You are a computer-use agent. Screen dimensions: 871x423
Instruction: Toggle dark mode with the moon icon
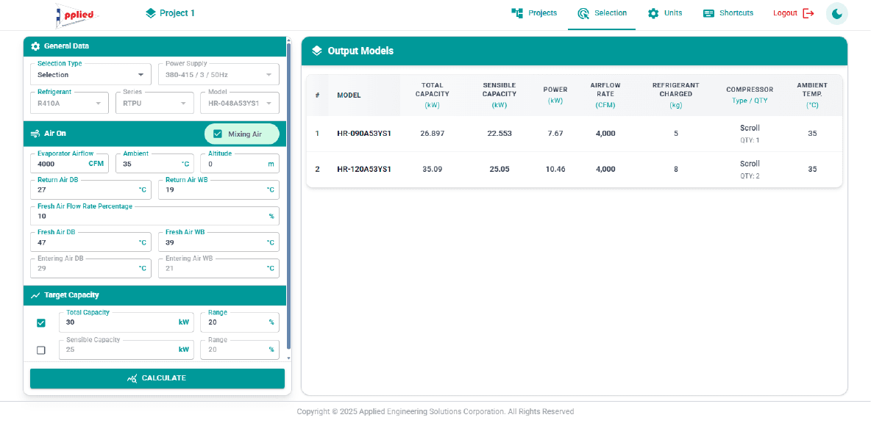(x=837, y=14)
